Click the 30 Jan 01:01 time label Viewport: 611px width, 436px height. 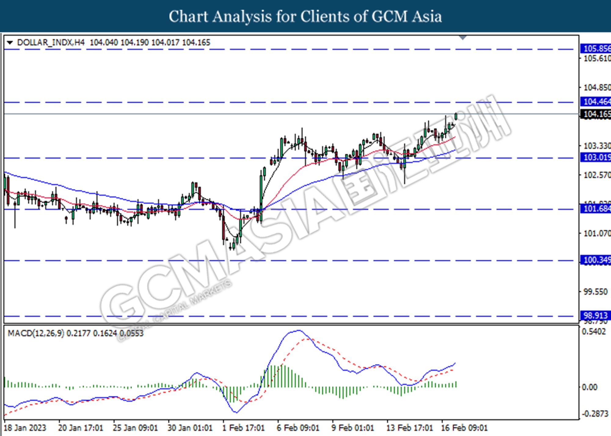190,428
